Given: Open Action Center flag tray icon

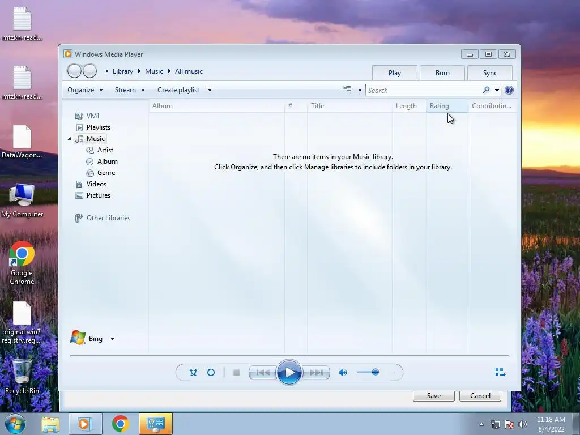Looking at the screenshot, I should tap(509, 424).
